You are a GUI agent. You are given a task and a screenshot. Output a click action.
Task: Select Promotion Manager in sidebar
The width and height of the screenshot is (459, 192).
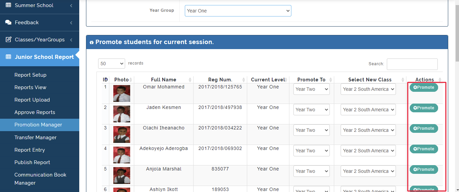[39, 125]
